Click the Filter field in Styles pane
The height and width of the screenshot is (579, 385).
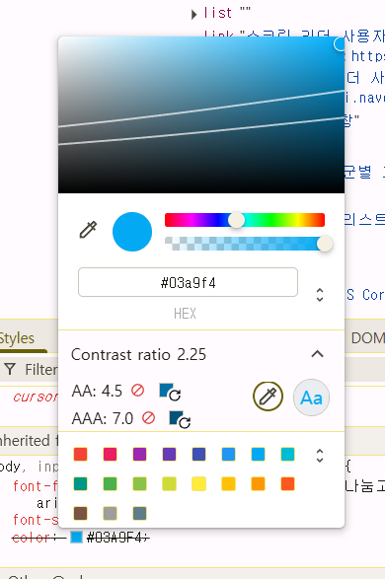pyautogui.click(x=40, y=369)
